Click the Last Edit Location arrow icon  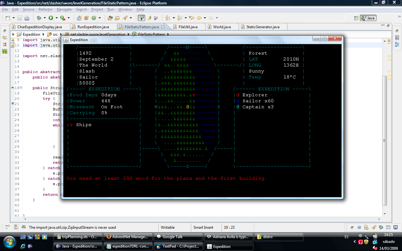pyautogui.click(x=192, y=18)
